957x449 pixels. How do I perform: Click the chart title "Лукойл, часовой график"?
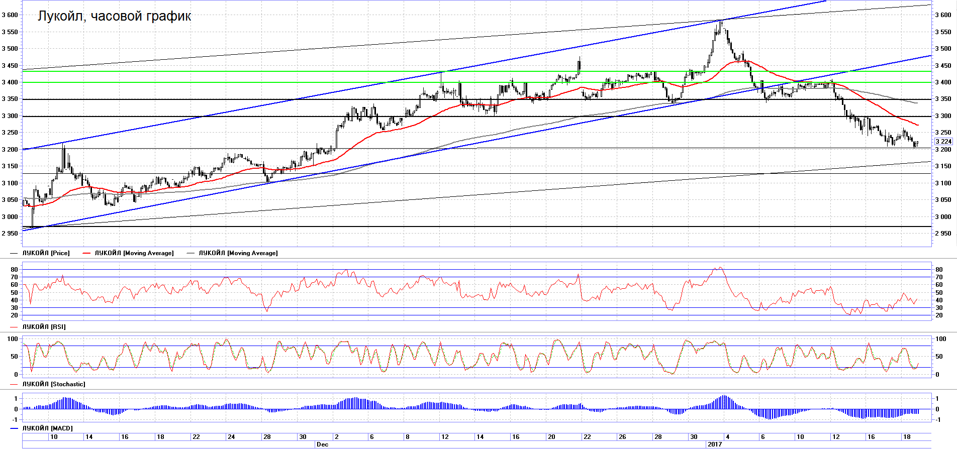[x=115, y=16]
